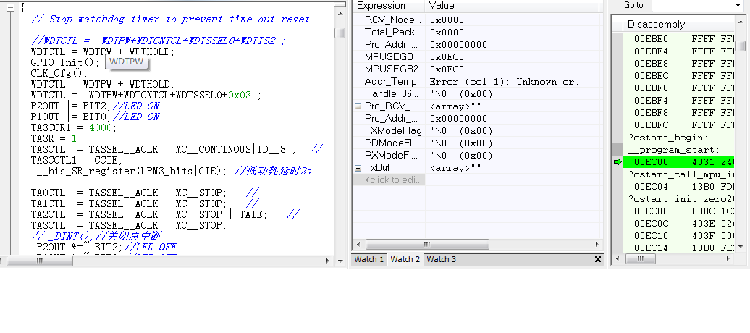Select disassembly row 00EC0C
Image resolution: width=750 pixels, height=333 pixels.
tap(679, 224)
